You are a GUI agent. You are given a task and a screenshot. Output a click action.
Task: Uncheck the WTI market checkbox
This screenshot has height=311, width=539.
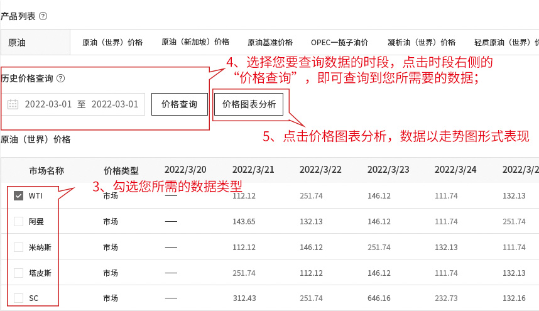pos(18,196)
